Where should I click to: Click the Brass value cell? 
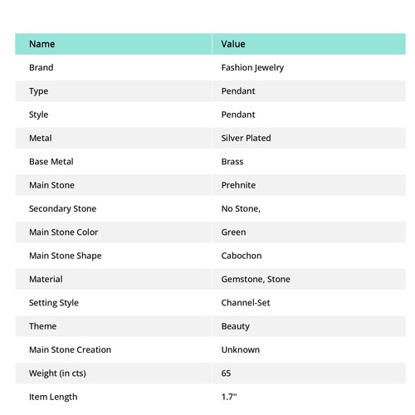(232, 162)
